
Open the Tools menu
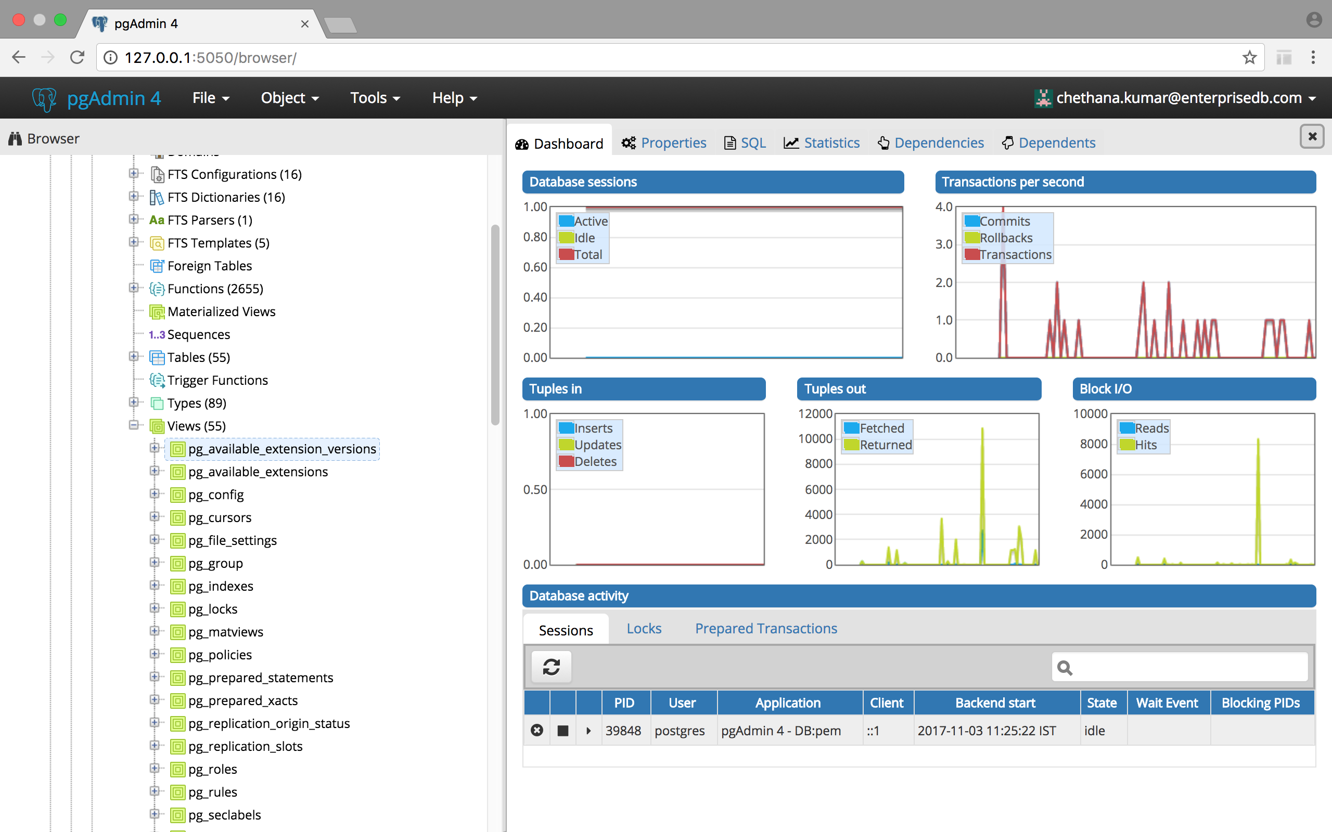pyautogui.click(x=375, y=98)
